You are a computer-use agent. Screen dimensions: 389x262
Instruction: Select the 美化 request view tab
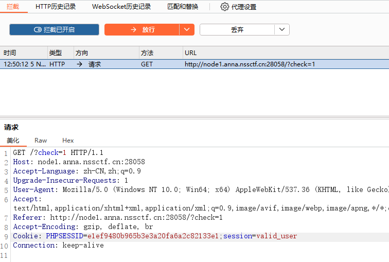click(13, 140)
